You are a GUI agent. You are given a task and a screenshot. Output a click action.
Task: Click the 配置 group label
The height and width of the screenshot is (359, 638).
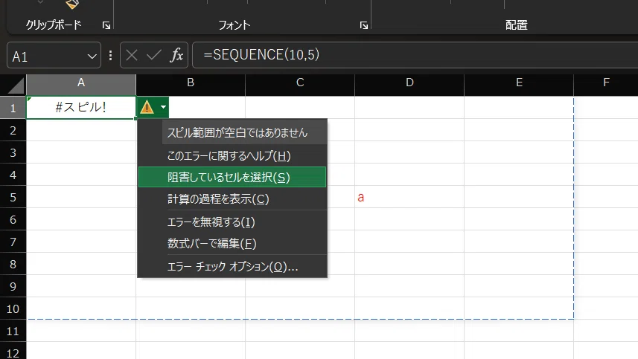[x=517, y=25]
